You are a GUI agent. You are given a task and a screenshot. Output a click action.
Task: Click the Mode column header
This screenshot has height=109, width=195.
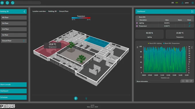(x=189, y=20)
